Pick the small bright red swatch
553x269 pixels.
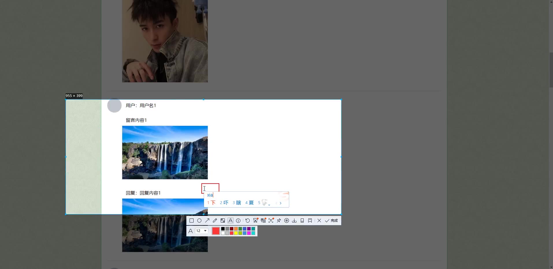[232, 233]
